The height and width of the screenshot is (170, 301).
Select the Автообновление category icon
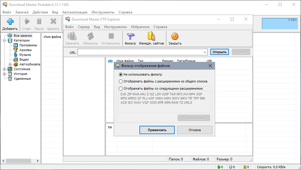16,64
